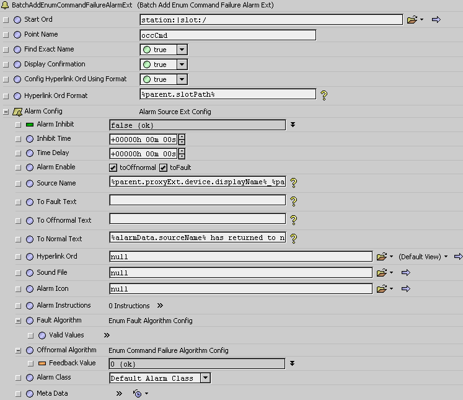Click into the Point Name text field

coord(227,35)
